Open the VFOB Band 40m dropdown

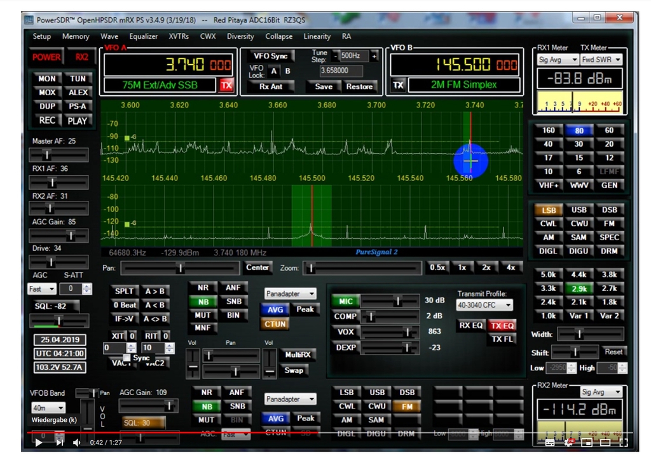(48, 408)
